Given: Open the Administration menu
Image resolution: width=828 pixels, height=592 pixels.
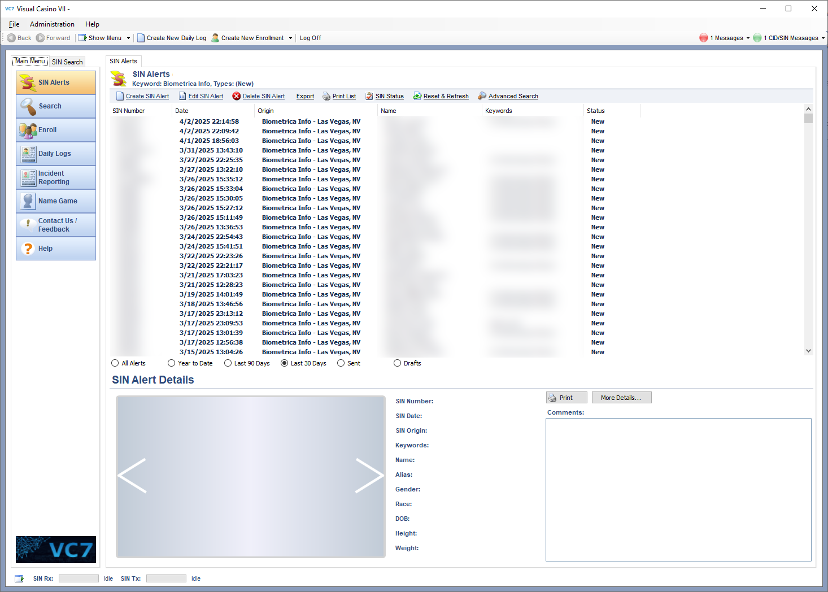Looking at the screenshot, I should click(x=52, y=24).
